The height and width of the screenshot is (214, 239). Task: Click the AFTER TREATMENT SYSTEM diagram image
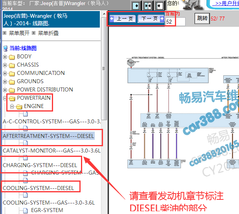pos(183,113)
